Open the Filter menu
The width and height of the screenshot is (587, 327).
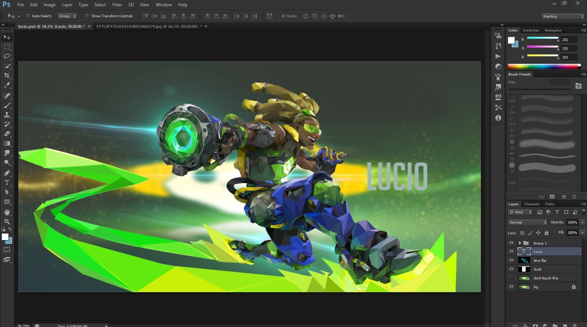point(117,5)
